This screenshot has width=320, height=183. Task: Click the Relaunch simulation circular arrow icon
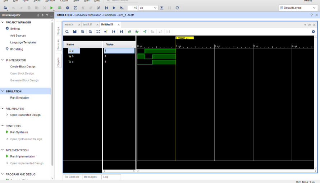[177, 8]
